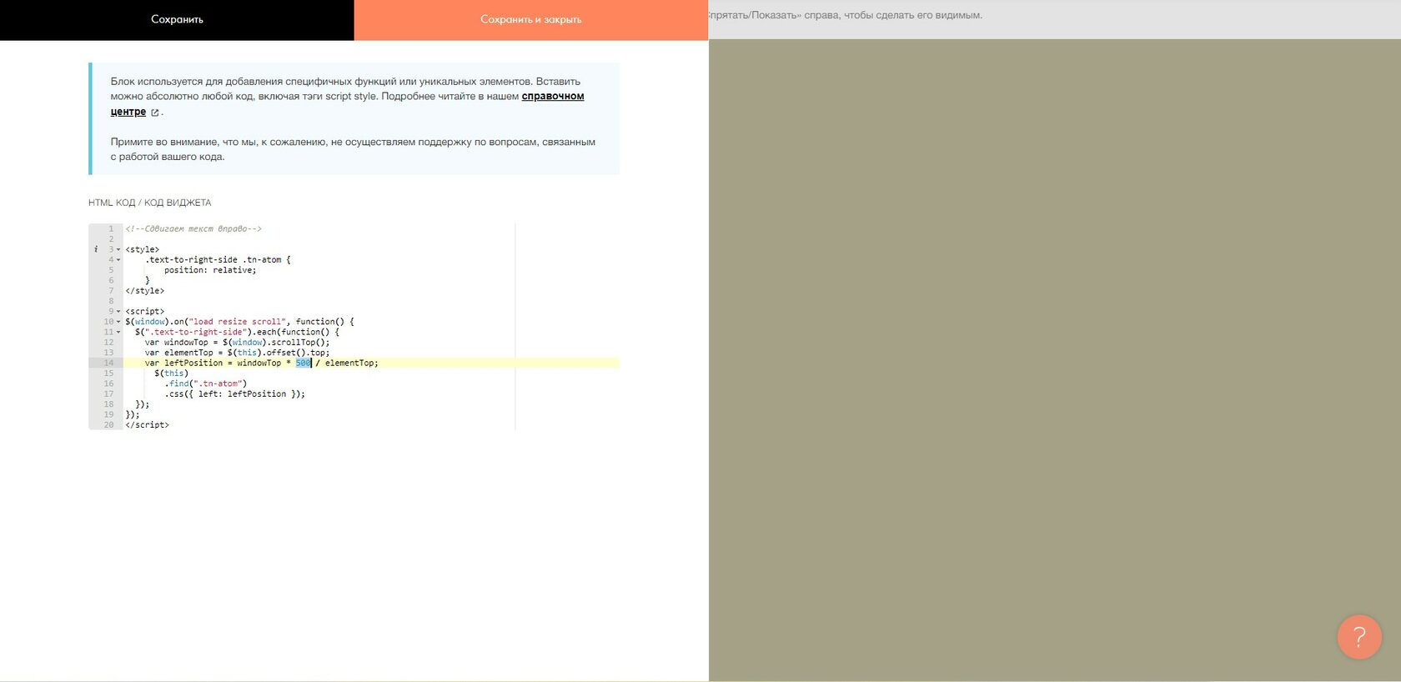Click the external link icon after центре

tap(155, 113)
